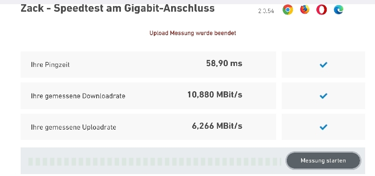
Task: Click the Ihre gemessene Uploadrate label
Action: (x=74, y=127)
